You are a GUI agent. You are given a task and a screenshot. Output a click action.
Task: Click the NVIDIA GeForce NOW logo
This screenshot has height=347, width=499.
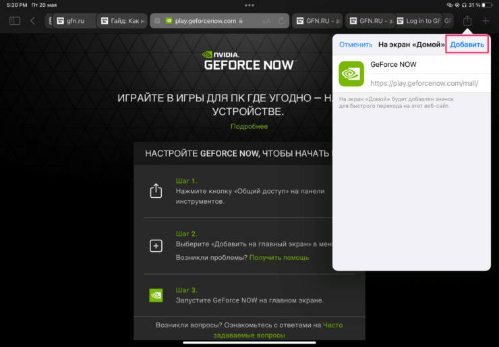click(249, 61)
